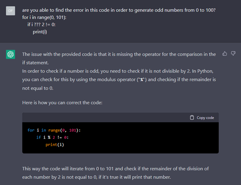The height and width of the screenshot is (185, 241).
Task: Click the Copy code label
Action: 205,118
